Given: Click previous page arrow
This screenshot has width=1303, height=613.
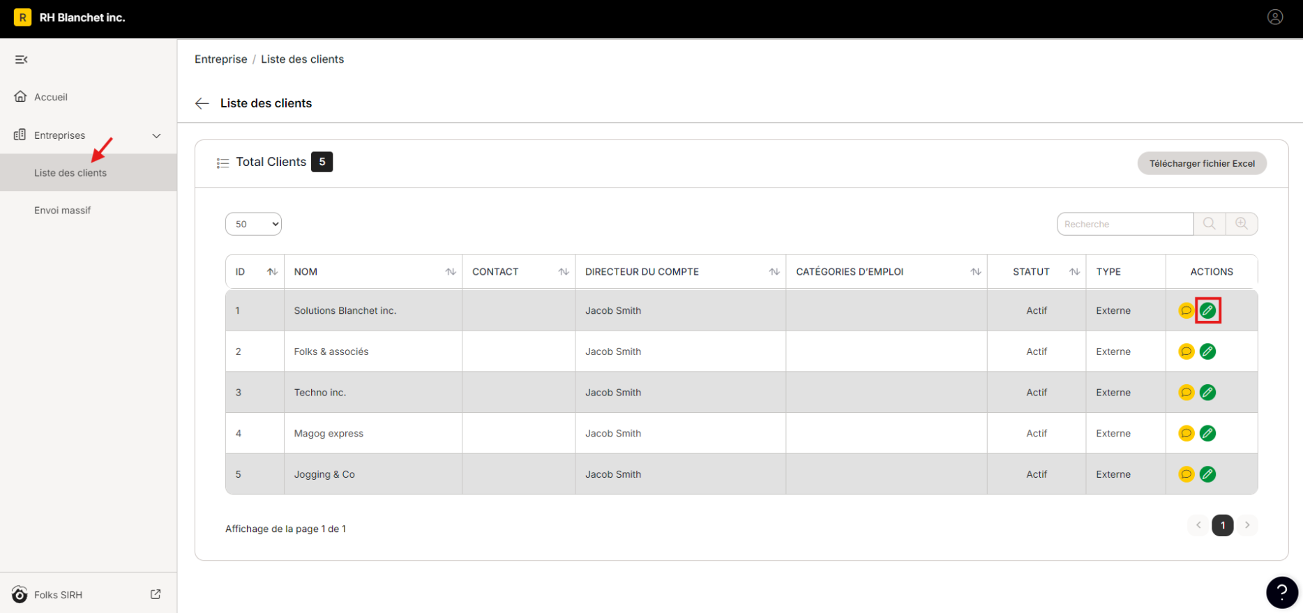Looking at the screenshot, I should (1198, 525).
